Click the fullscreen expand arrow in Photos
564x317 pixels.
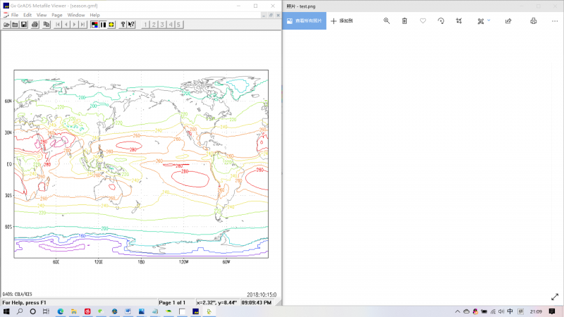(554, 297)
